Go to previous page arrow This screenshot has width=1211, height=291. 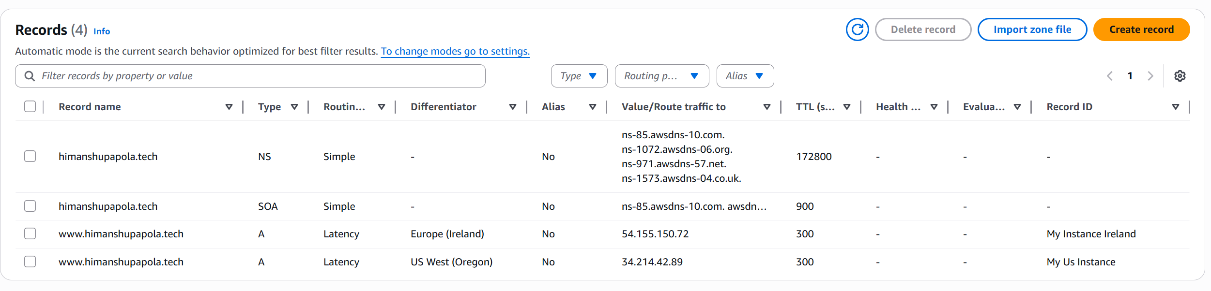(1110, 76)
